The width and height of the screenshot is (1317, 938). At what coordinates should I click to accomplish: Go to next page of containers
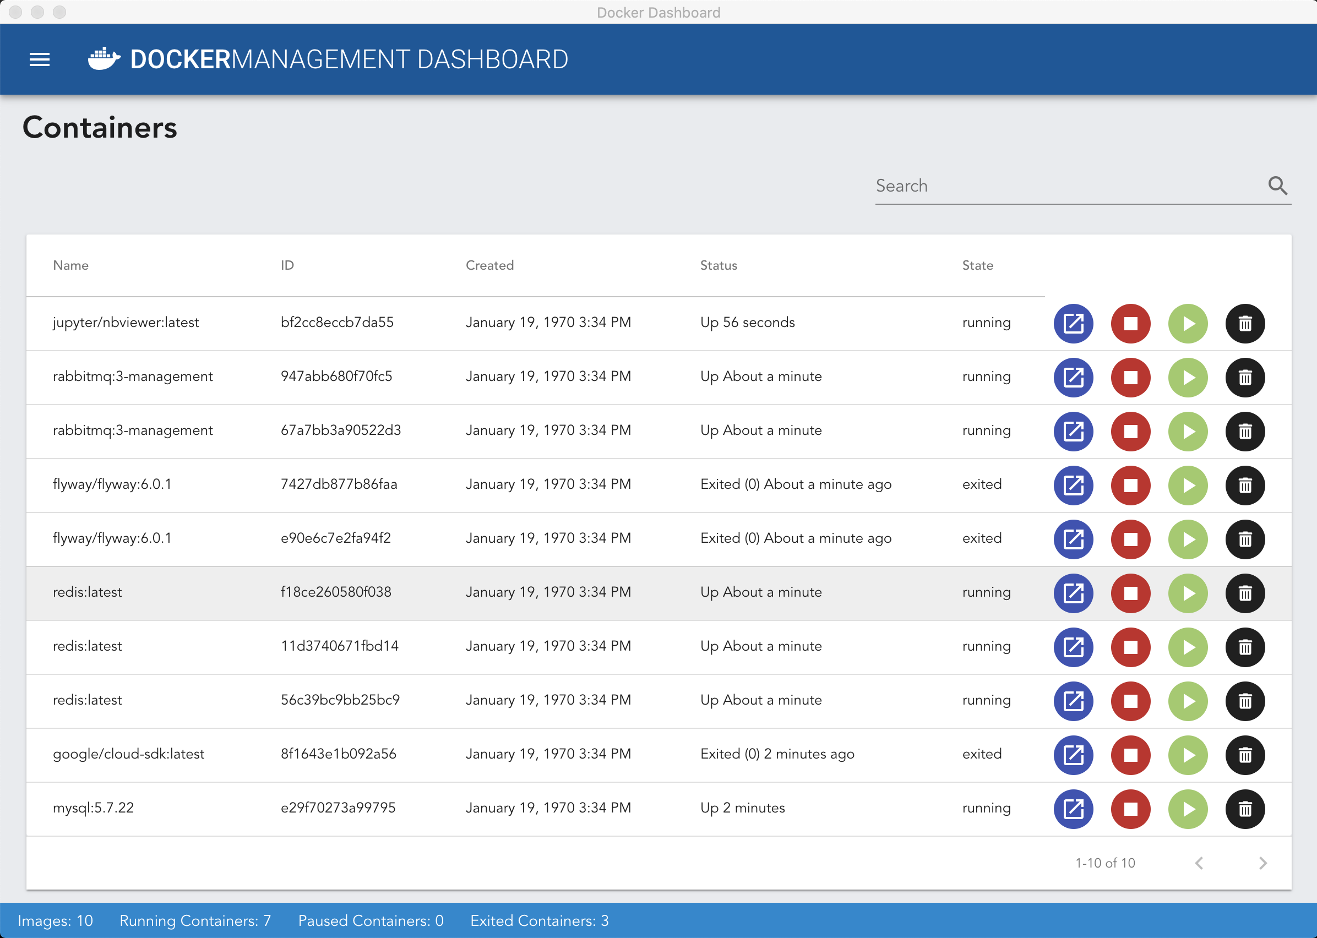[1262, 863]
